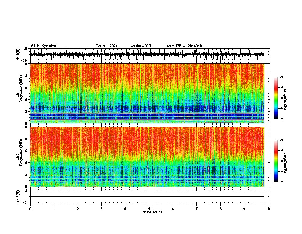Click time axis tick label "9"
This screenshot has width=302, height=234.
coord(244,209)
